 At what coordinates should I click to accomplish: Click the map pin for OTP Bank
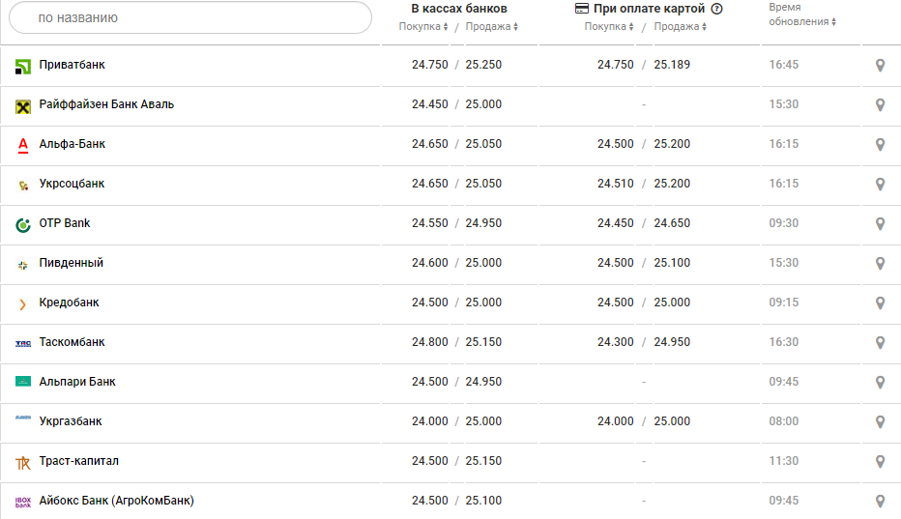point(880,224)
